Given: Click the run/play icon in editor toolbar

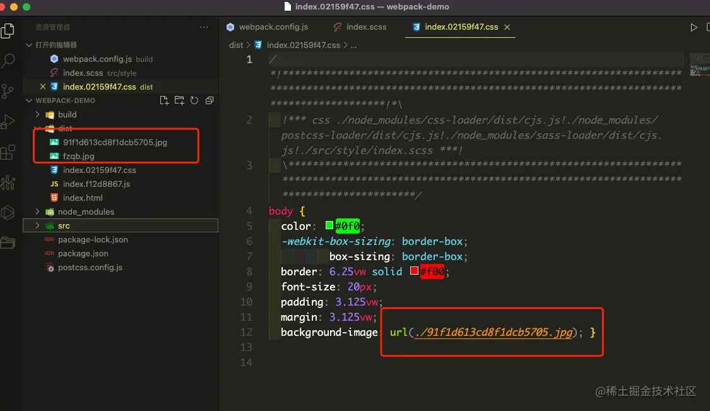Looking at the screenshot, I should [694, 27].
